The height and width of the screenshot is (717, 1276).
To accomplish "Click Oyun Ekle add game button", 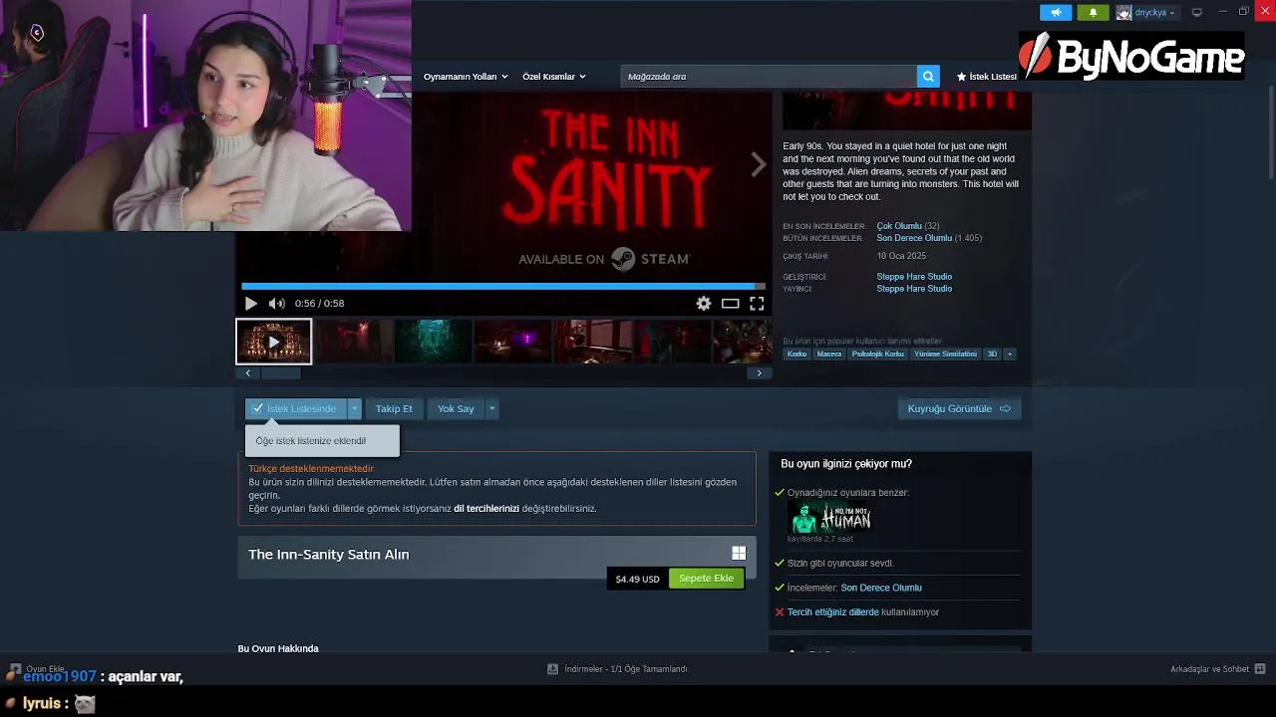I will tap(37, 669).
